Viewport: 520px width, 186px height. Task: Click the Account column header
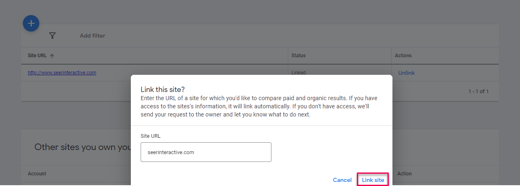(x=37, y=174)
